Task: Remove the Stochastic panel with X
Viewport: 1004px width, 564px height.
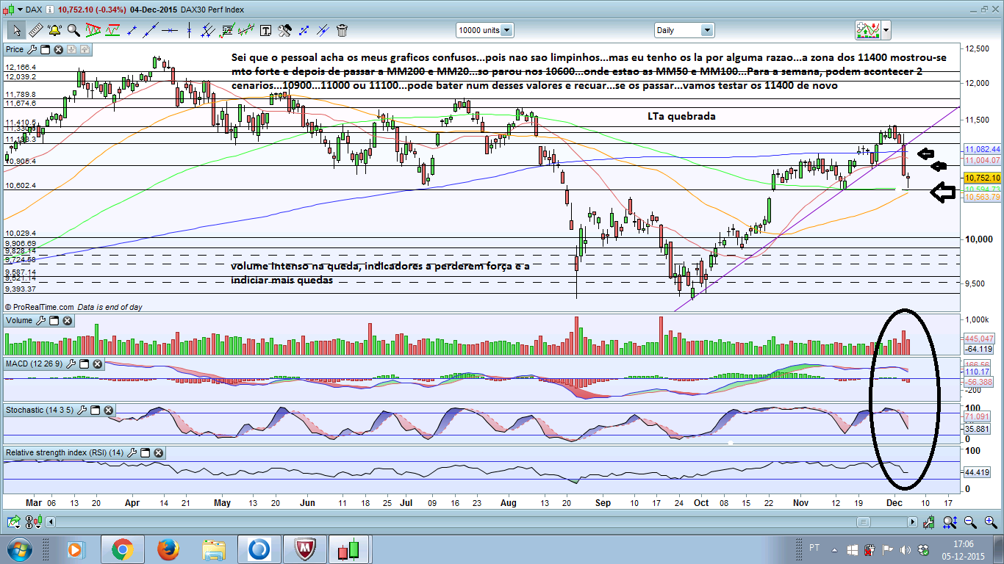Action: coord(107,409)
